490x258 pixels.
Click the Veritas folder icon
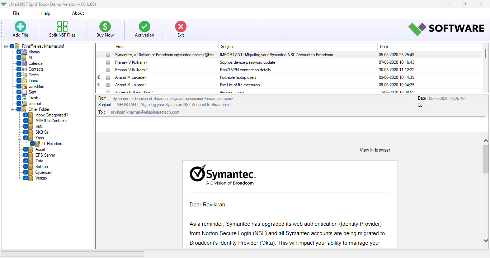click(x=31, y=178)
